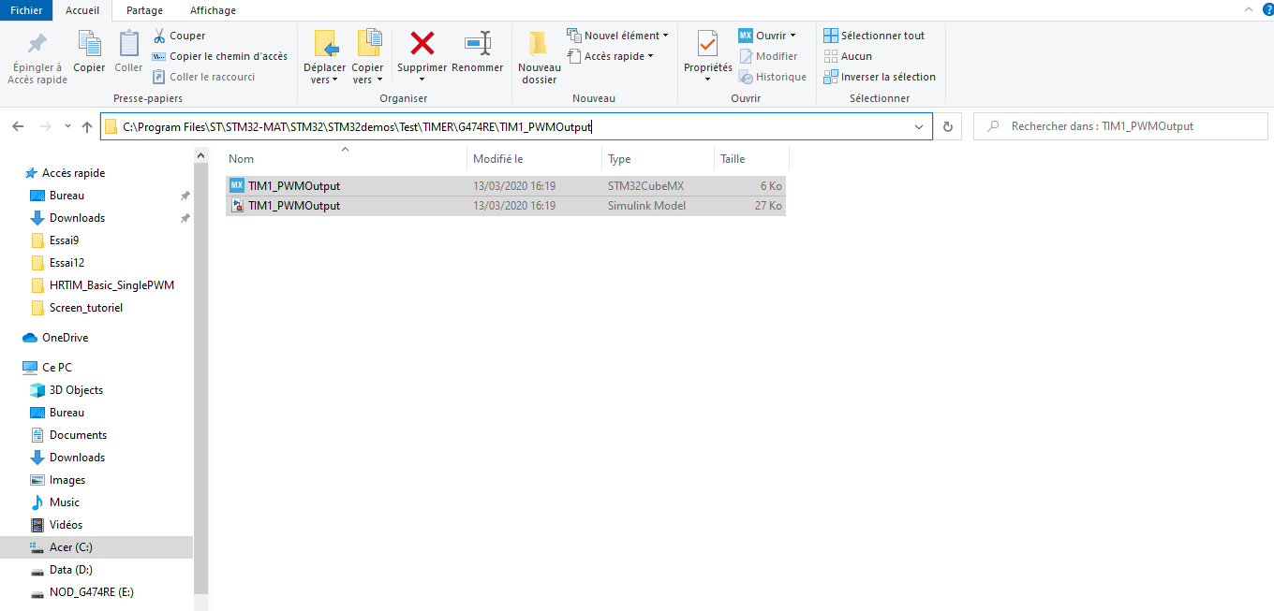
Task: Open the Nouvel élément dropdown
Action: [618, 36]
